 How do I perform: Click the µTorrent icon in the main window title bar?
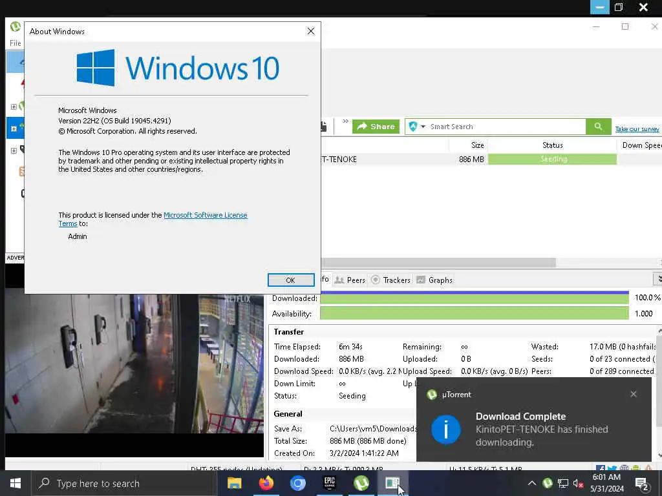coord(16,27)
